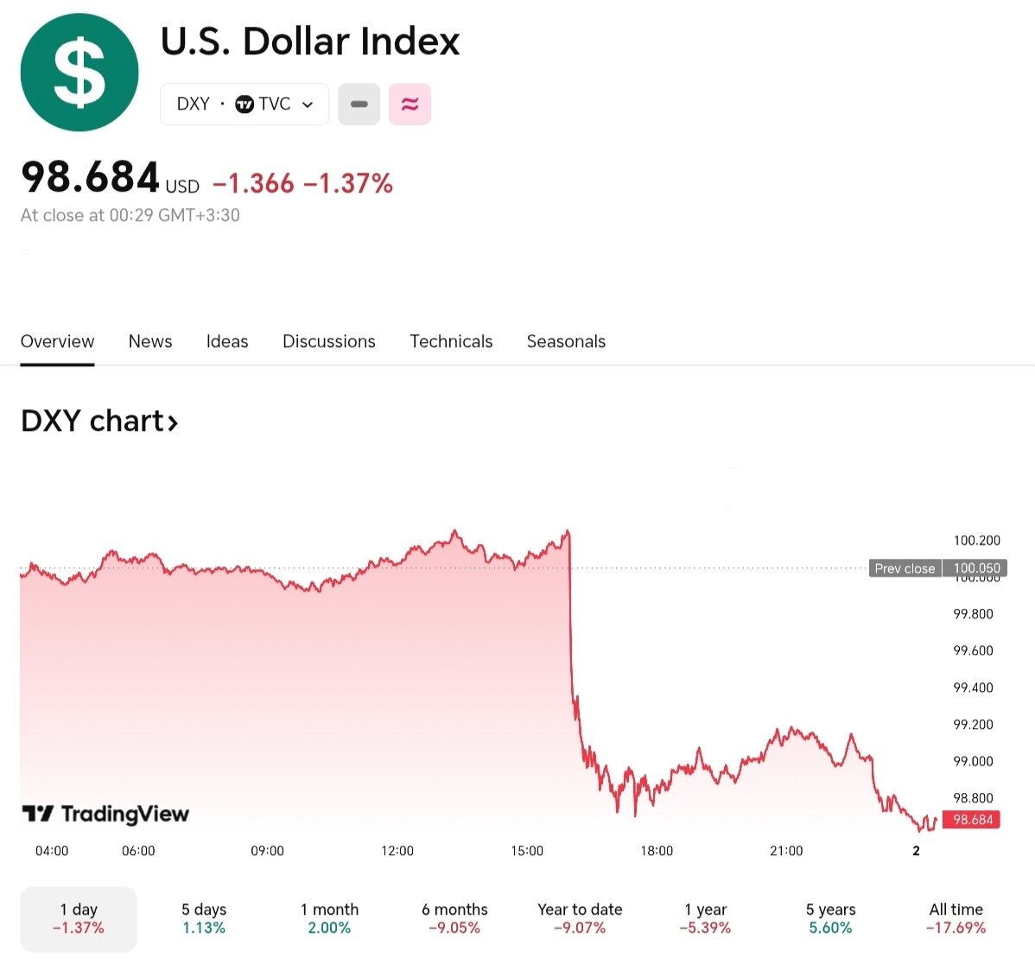Open the DXY TVC symbol dropdown
1035x964 pixels.
[244, 105]
